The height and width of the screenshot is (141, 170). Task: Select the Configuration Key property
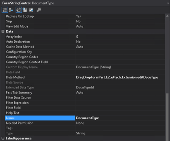pyautogui.click(x=19, y=52)
